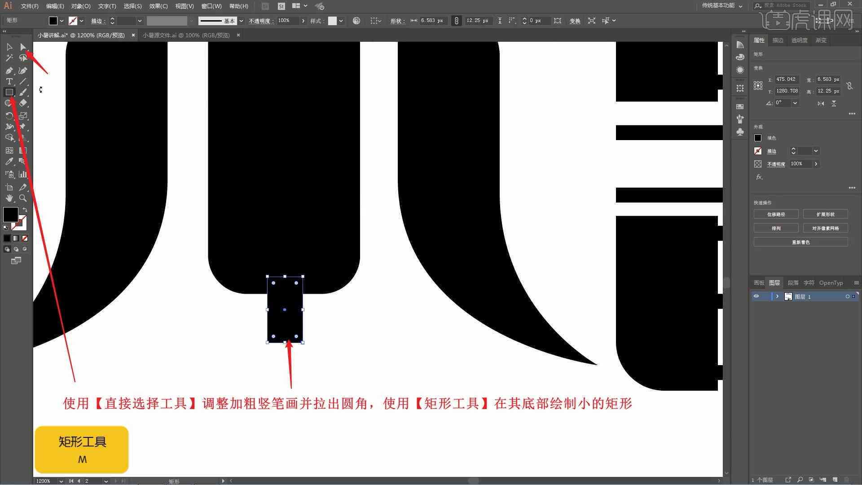Screen dimensions: 862x485
Task: Click 对齐像素网格 button
Action: (825, 228)
